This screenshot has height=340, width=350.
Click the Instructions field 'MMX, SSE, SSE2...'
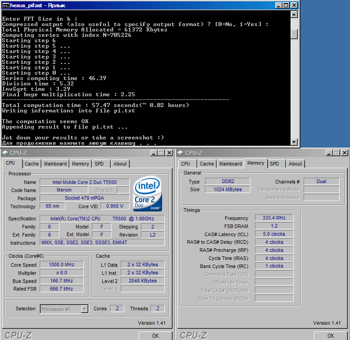pos(102,242)
